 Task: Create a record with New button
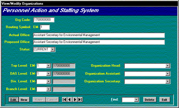click(24, 100)
